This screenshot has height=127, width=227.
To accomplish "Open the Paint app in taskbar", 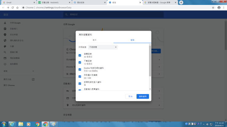I will click(54, 124).
